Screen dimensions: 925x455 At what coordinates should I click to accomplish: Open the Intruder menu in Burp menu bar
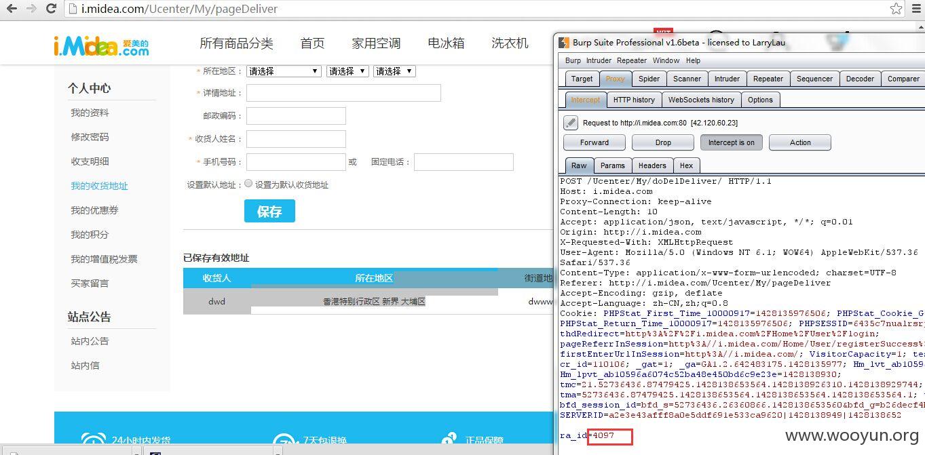(x=599, y=60)
